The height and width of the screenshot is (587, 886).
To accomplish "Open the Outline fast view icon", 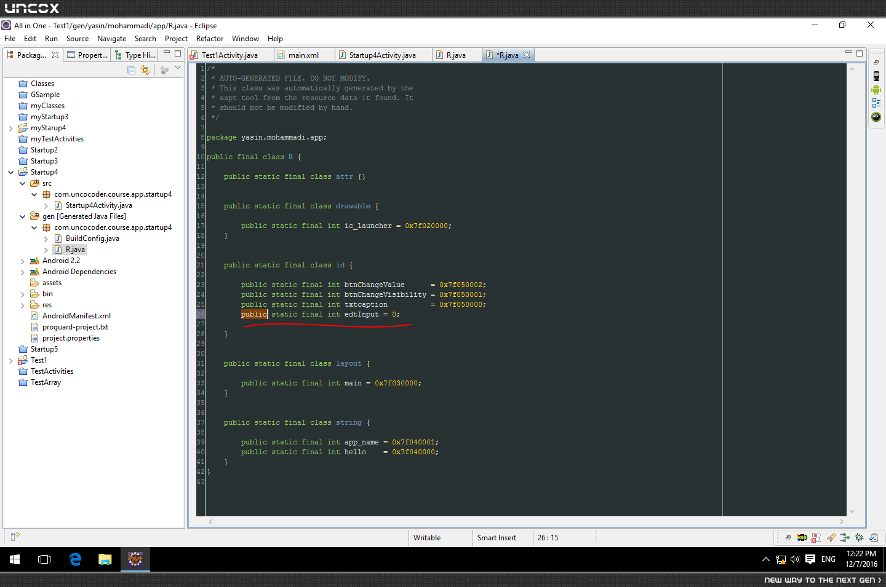I will click(x=876, y=103).
